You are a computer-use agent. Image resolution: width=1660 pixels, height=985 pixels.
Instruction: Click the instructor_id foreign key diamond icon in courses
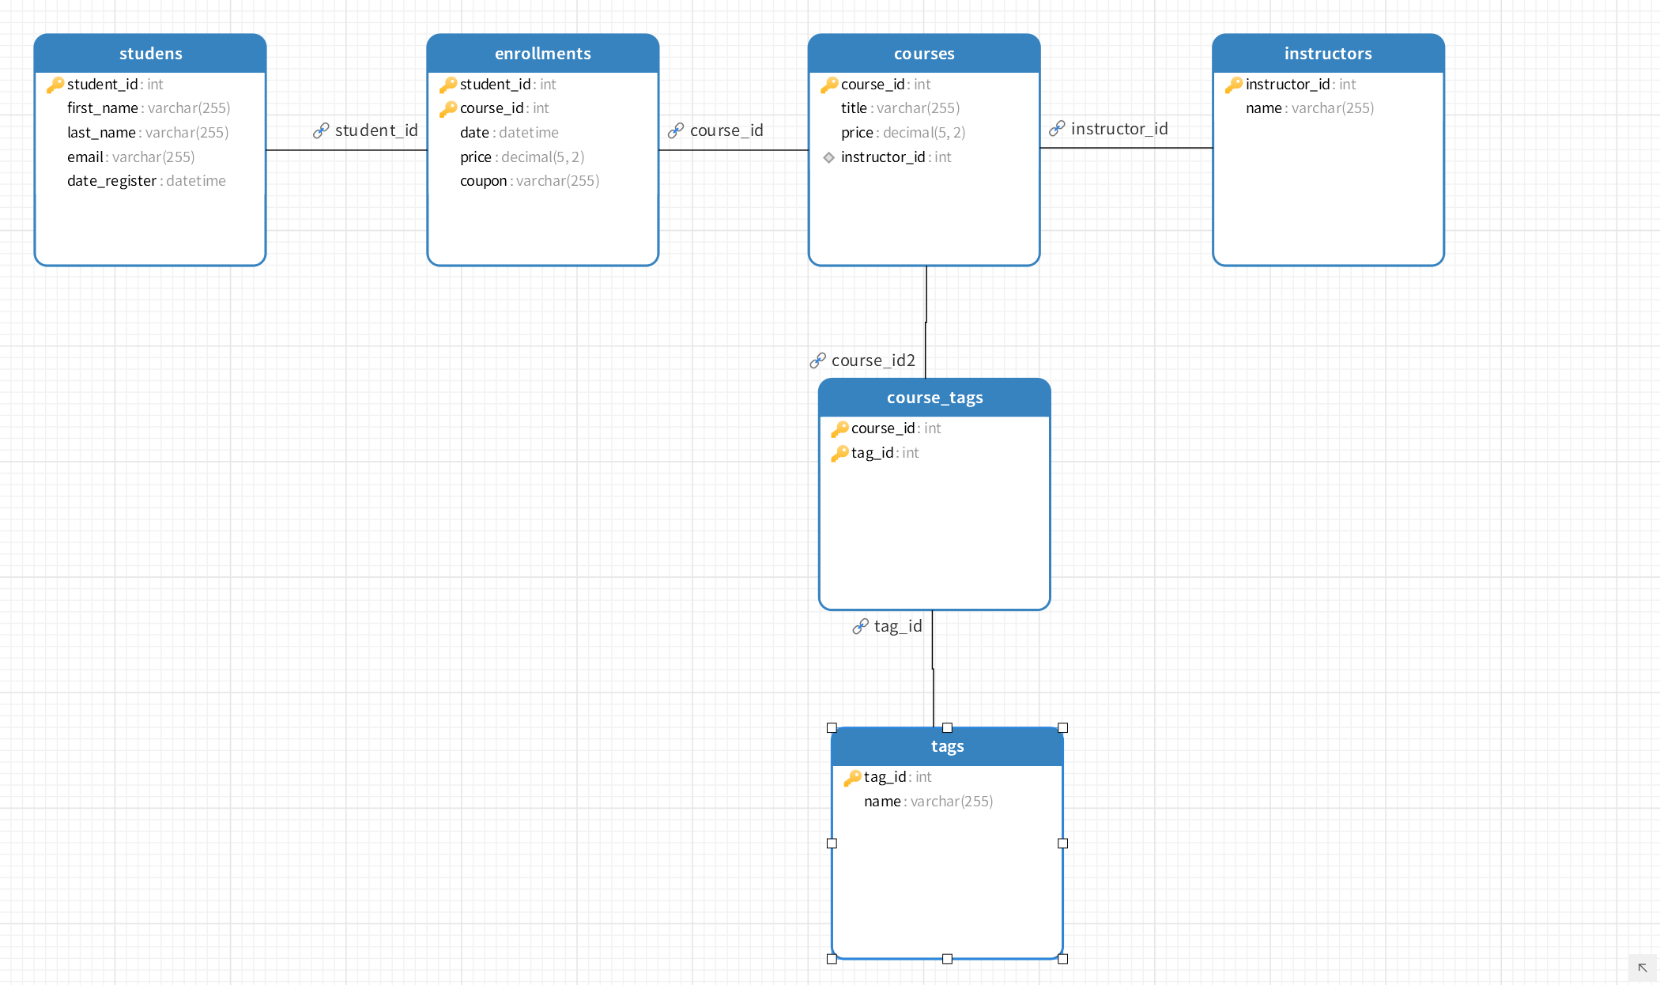click(828, 157)
